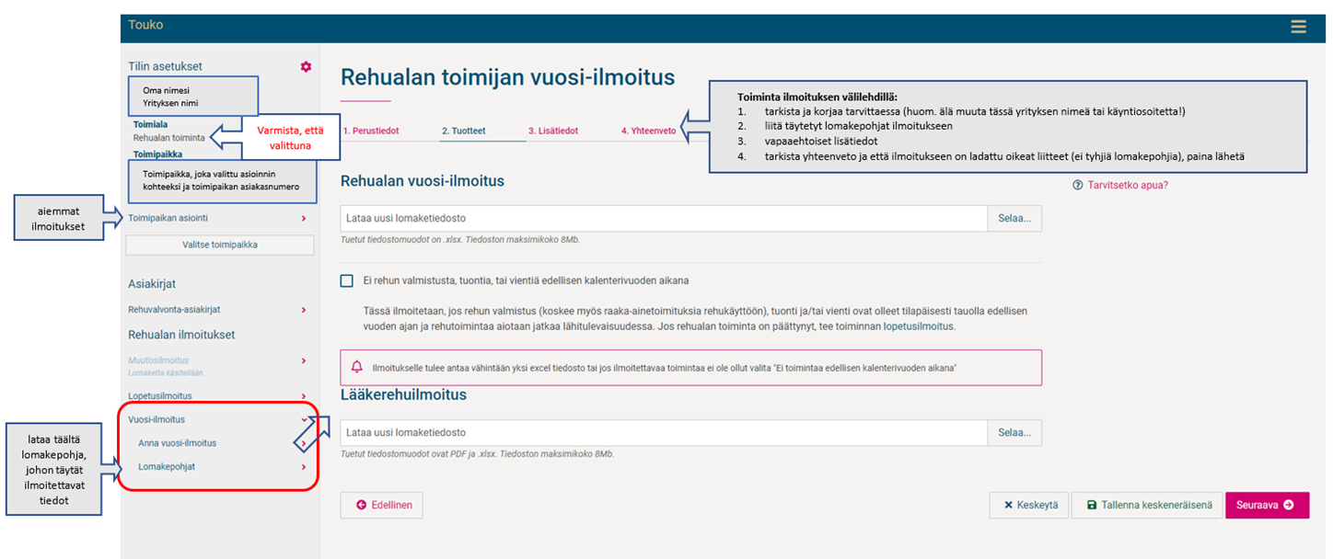Switch to the 1. Perustiedot tab

[371, 131]
